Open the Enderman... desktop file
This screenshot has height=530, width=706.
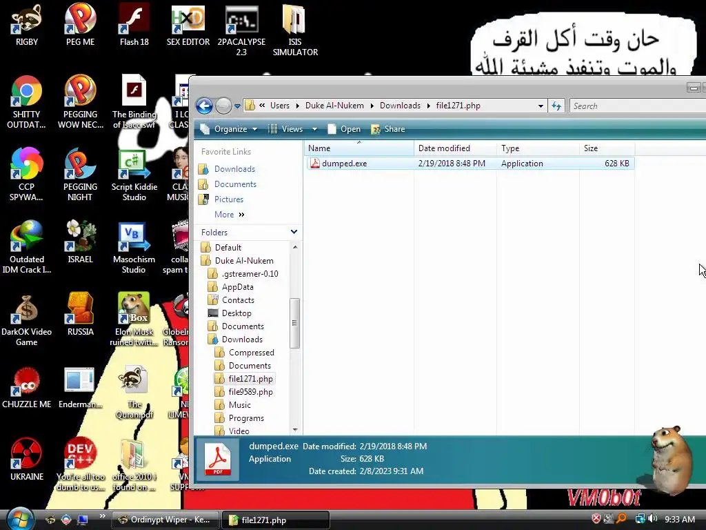80,388
